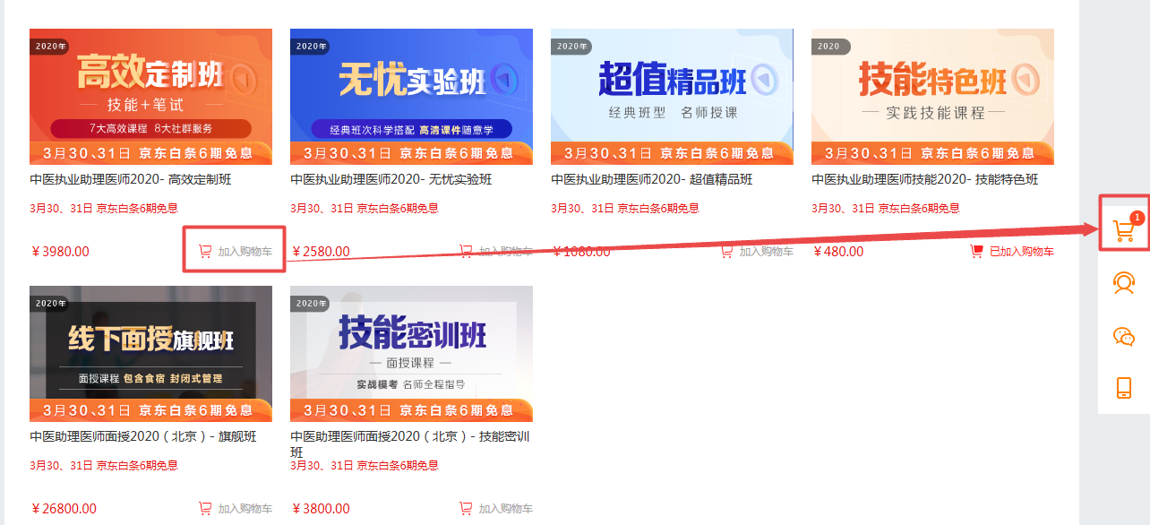Open the 技能密训班 course banner image

[411, 354]
